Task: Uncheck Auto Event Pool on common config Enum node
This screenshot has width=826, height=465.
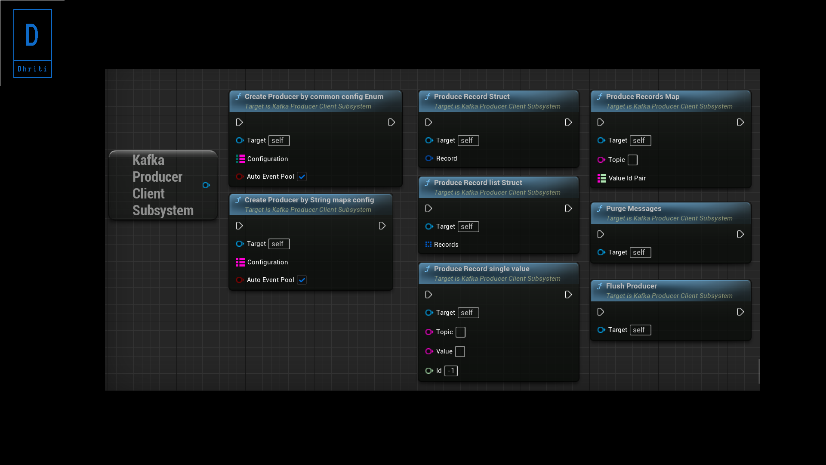Action: pos(302,177)
